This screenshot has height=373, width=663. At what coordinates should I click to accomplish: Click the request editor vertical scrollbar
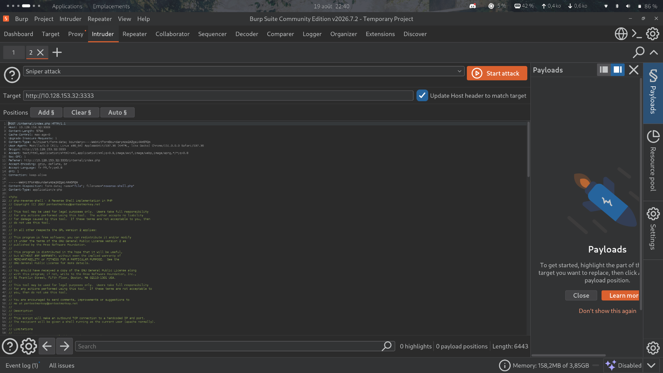(528, 150)
